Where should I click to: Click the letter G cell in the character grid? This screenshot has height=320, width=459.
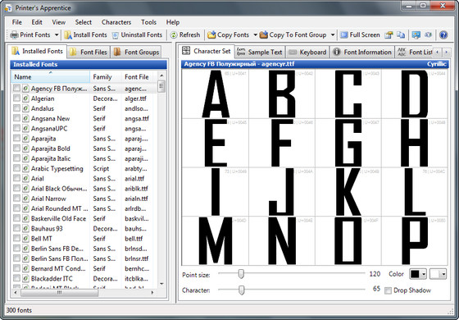tap(348, 143)
